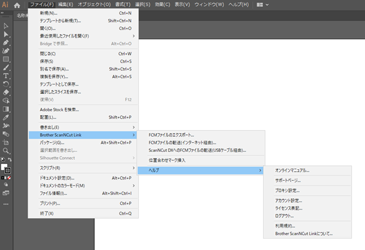Choose オンラインマニュアル... entry
Viewport: 365px width, 250px height.
pos(307,170)
